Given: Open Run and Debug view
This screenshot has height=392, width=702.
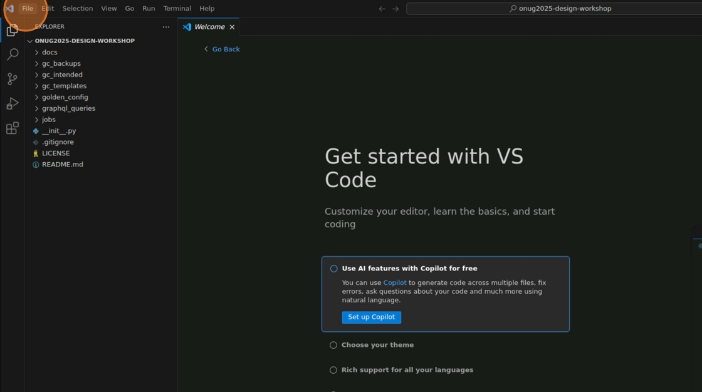Looking at the screenshot, I should [x=13, y=104].
